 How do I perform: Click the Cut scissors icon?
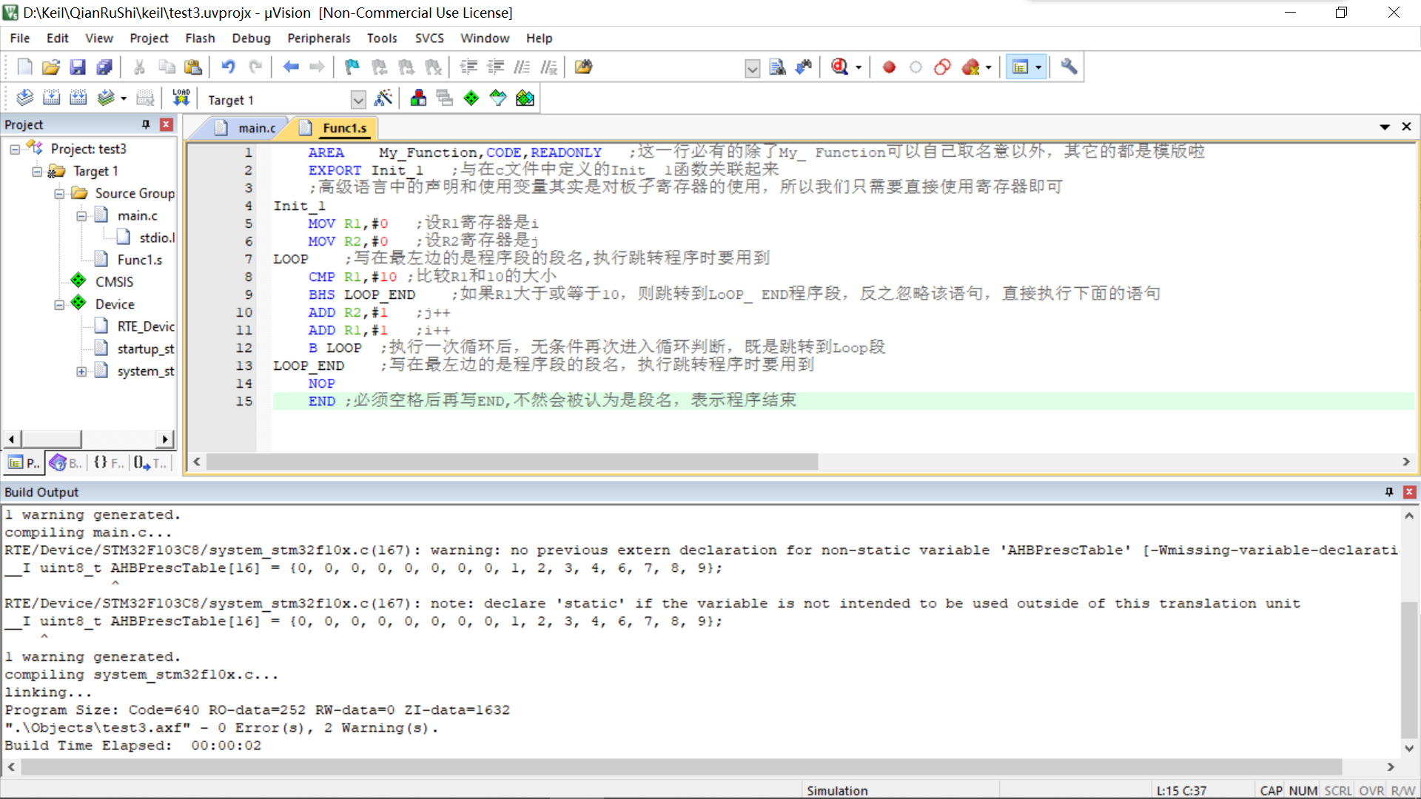tap(139, 67)
